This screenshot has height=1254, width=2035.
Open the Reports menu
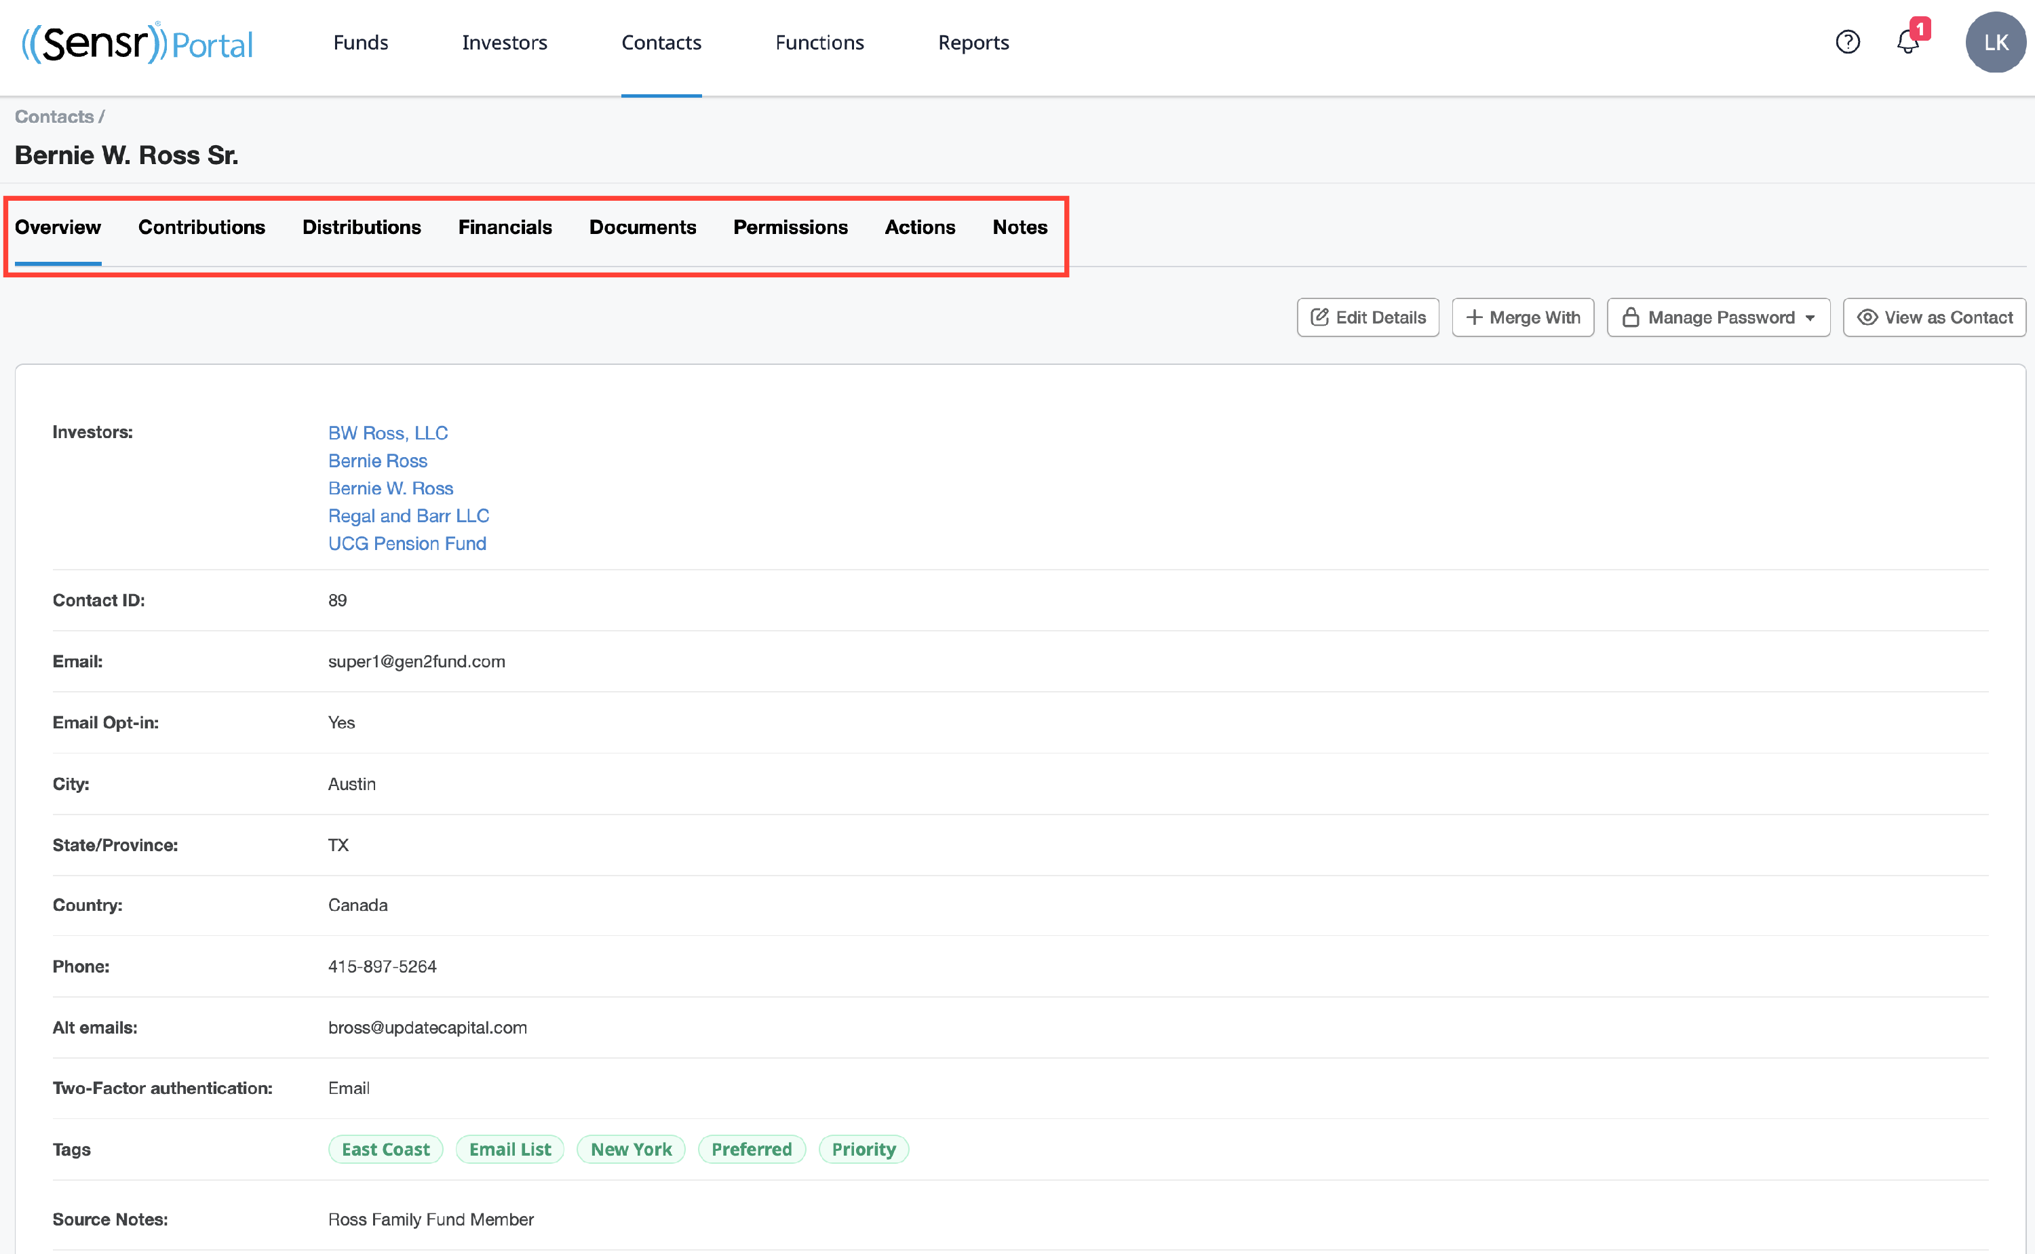(x=973, y=42)
